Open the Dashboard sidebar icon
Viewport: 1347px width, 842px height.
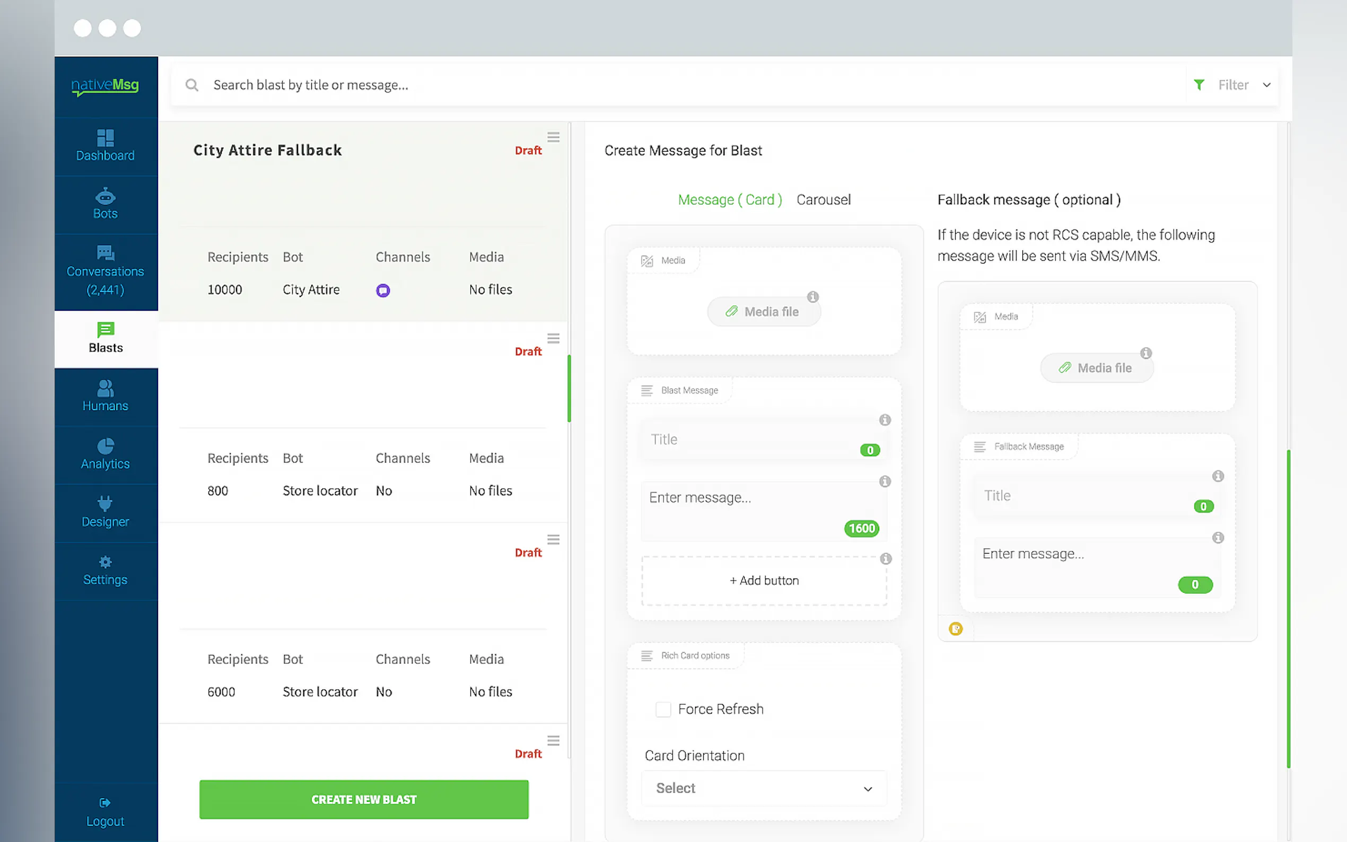coord(105,137)
